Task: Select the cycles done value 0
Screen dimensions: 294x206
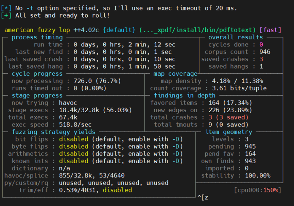Action: 261,44
